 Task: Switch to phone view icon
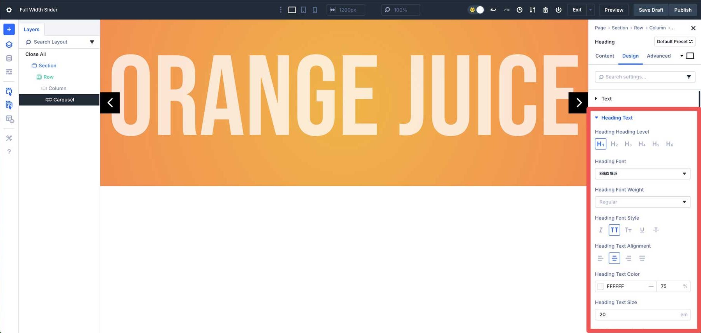coord(315,10)
